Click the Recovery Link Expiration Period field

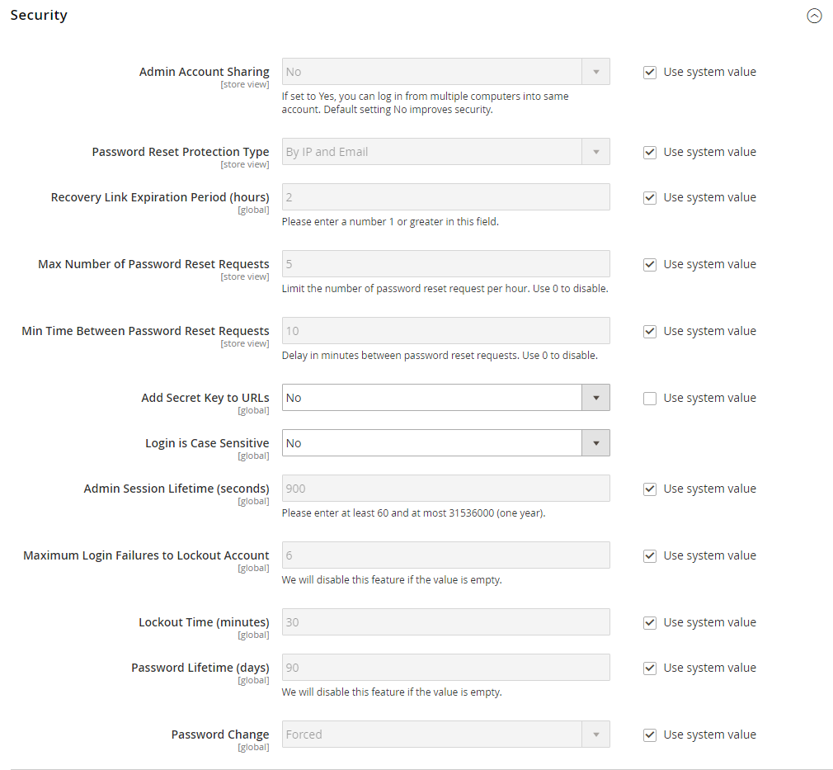pos(445,196)
